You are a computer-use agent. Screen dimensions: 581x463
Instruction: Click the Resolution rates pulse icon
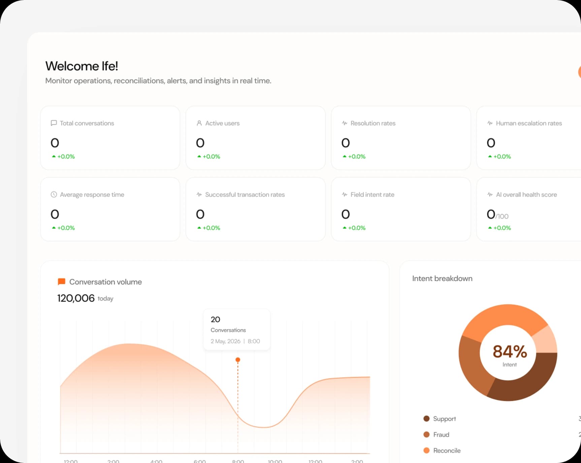345,123
